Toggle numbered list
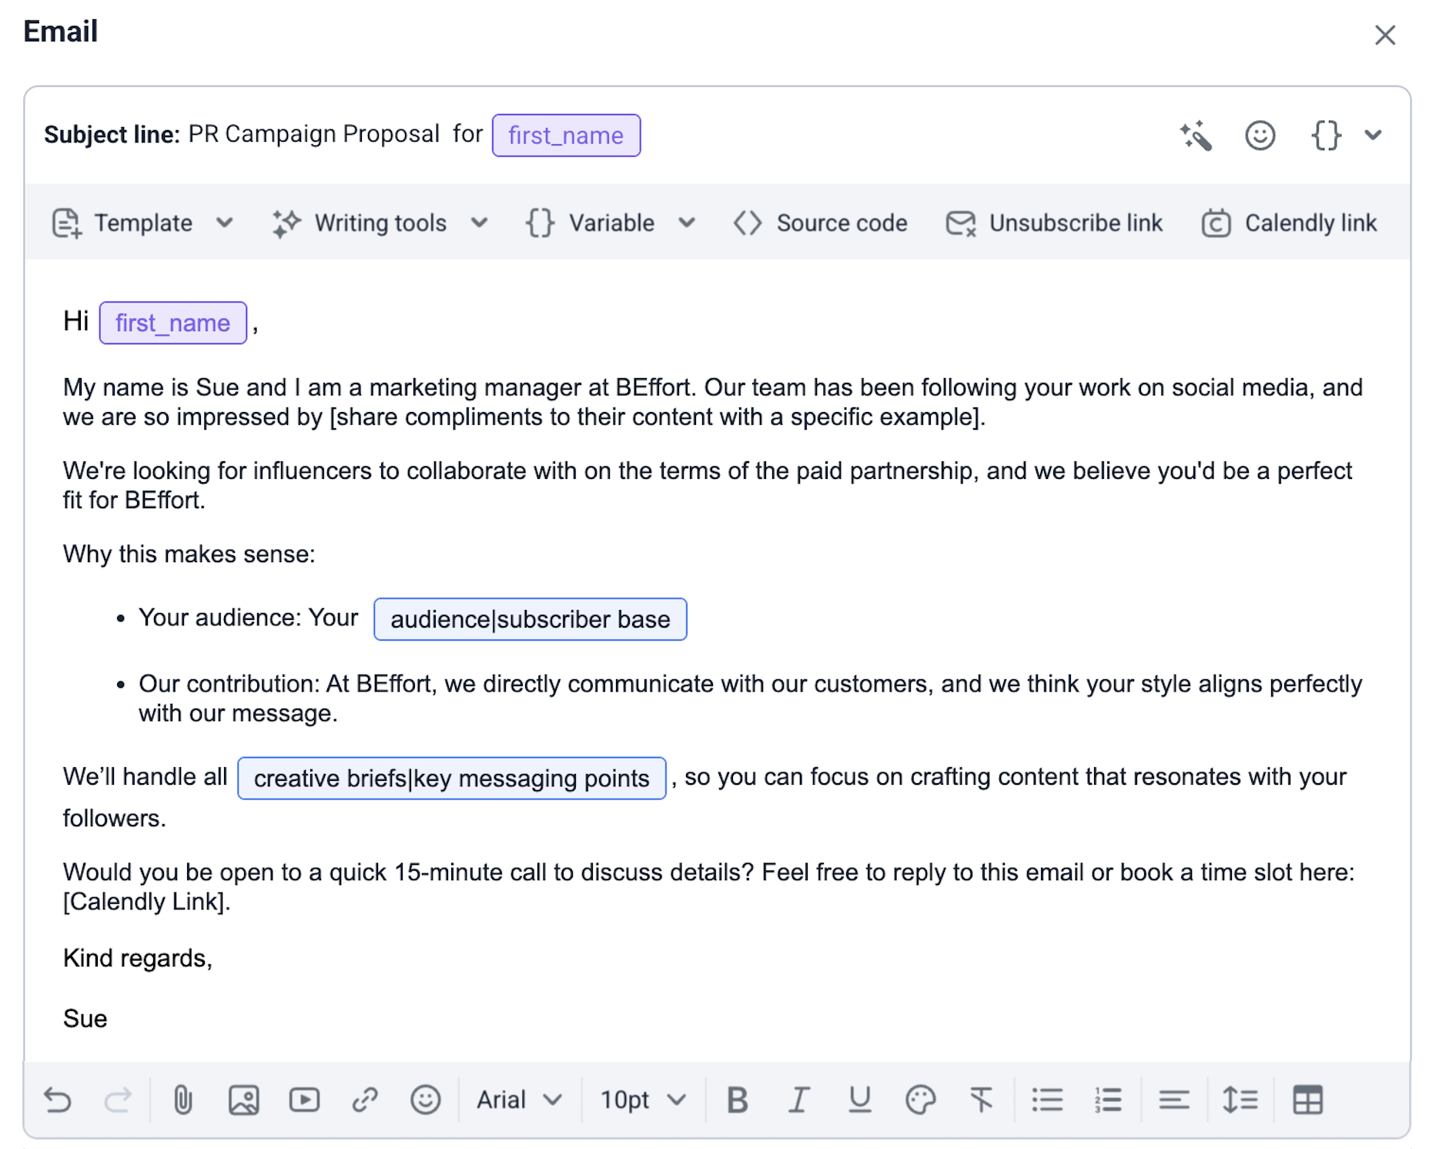The height and width of the screenshot is (1149, 1429). 1108,1100
